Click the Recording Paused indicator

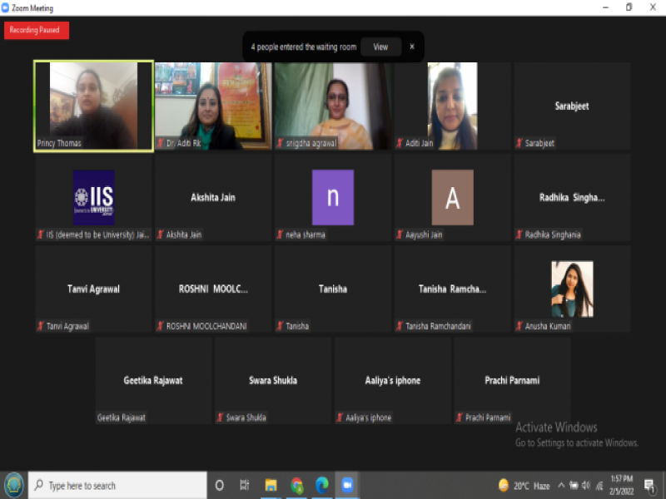37,30
